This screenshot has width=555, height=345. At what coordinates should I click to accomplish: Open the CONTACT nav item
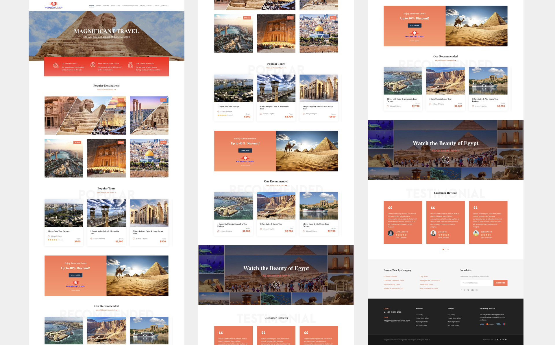(165, 6)
